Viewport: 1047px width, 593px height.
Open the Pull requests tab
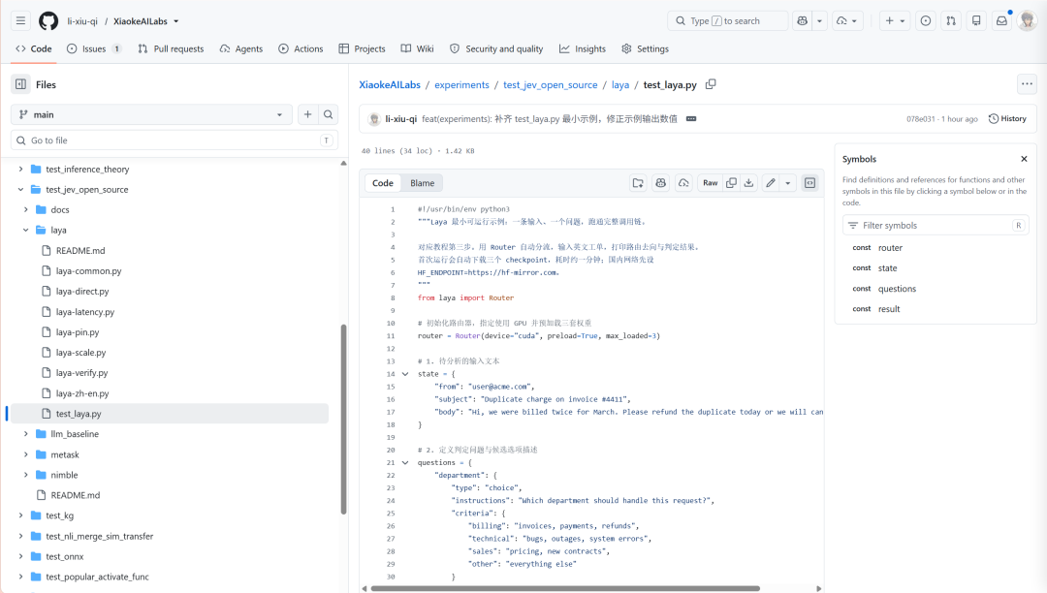(171, 48)
